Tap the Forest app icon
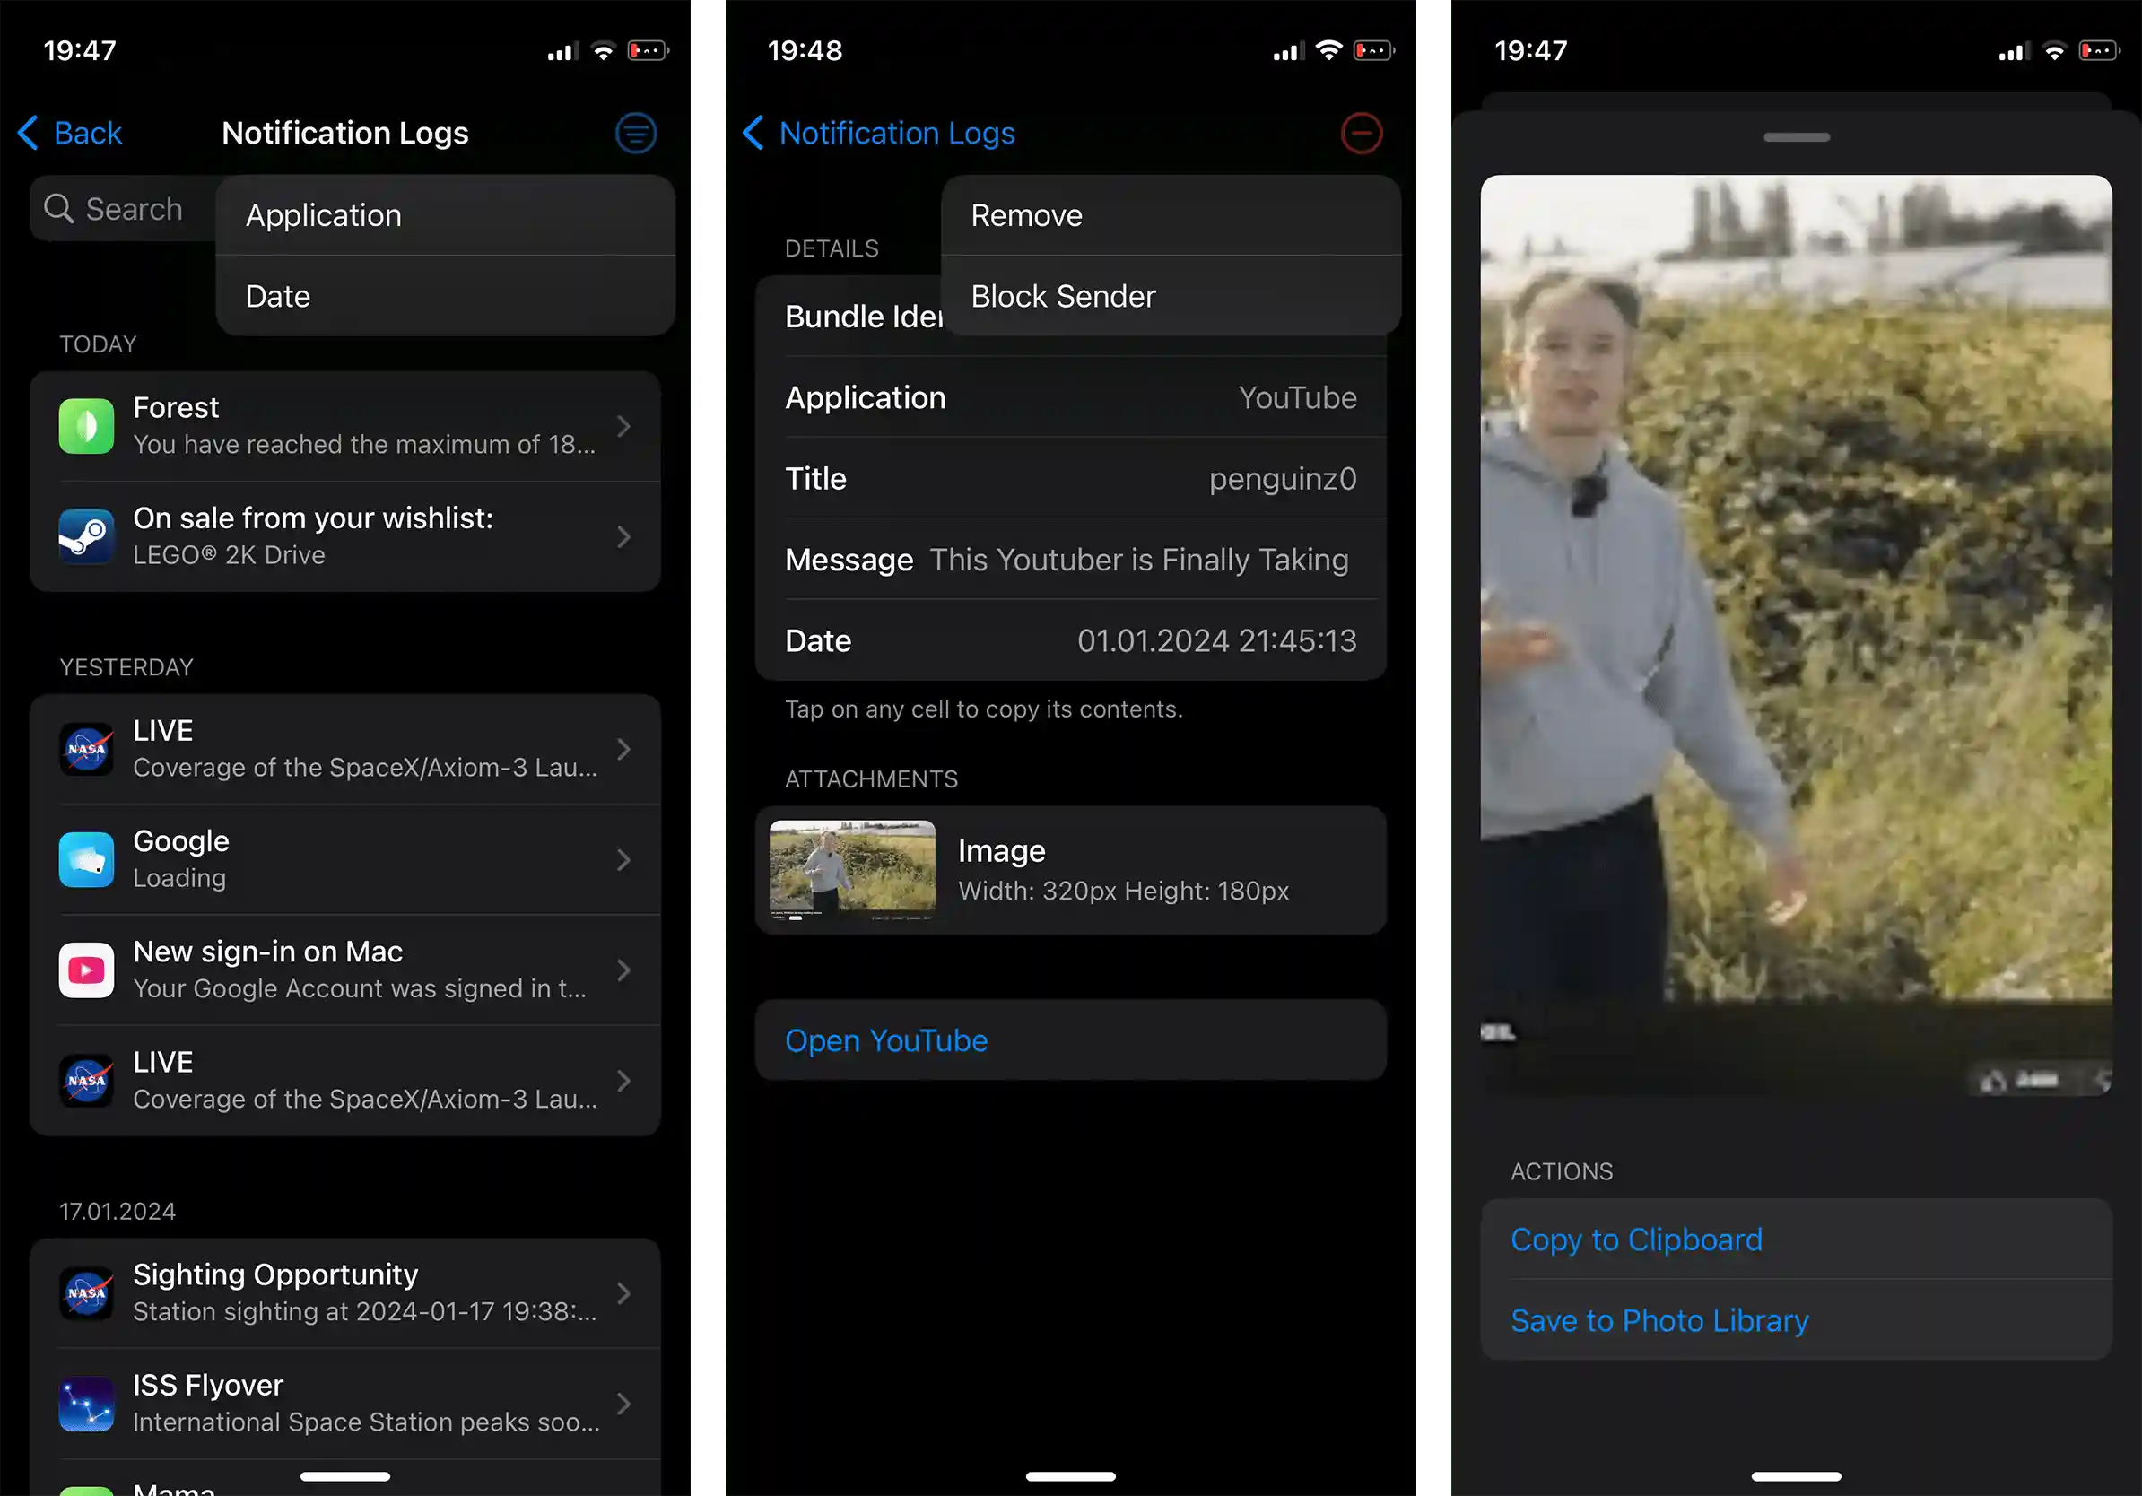Screen dimensions: 2142x1496 pos(87,426)
